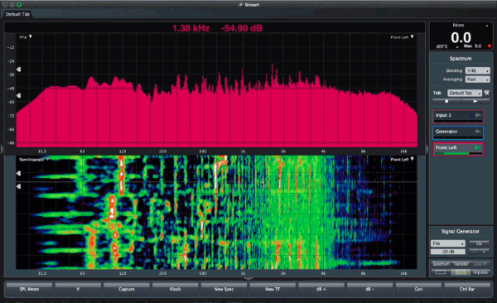Viewport: 497px width, 303px height.
Task: Stop all measurements with the stop icon
Action: (x=446, y=102)
